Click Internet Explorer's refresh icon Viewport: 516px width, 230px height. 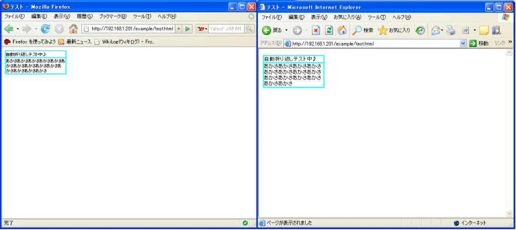click(x=329, y=30)
